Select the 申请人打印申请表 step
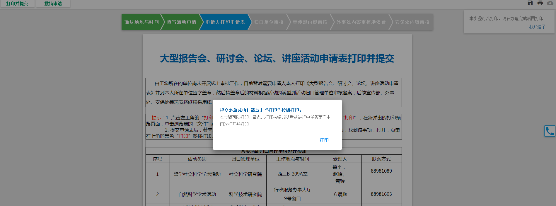This screenshot has height=206, width=556. (225, 22)
